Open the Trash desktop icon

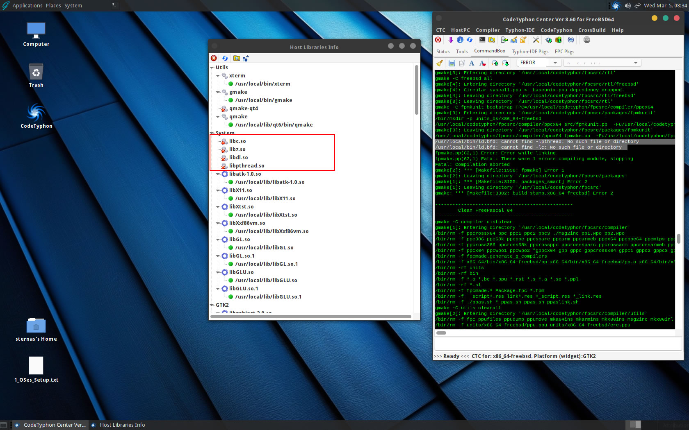point(36,75)
